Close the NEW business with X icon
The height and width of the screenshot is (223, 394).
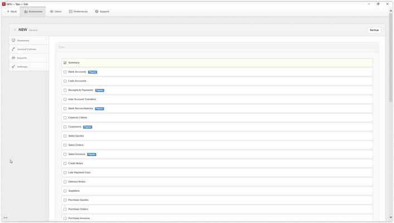[x=14, y=30]
